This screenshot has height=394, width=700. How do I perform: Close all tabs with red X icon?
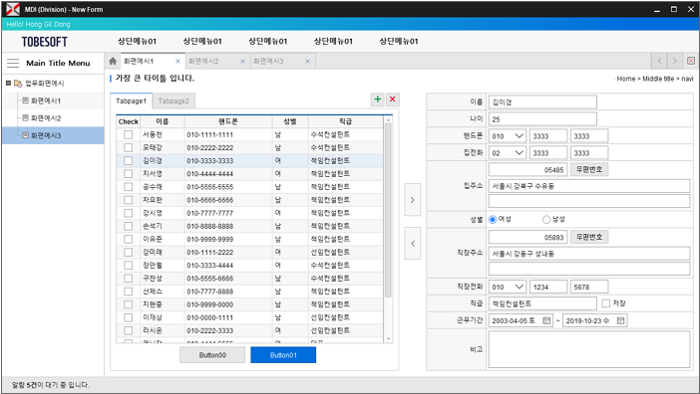click(x=691, y=61)
